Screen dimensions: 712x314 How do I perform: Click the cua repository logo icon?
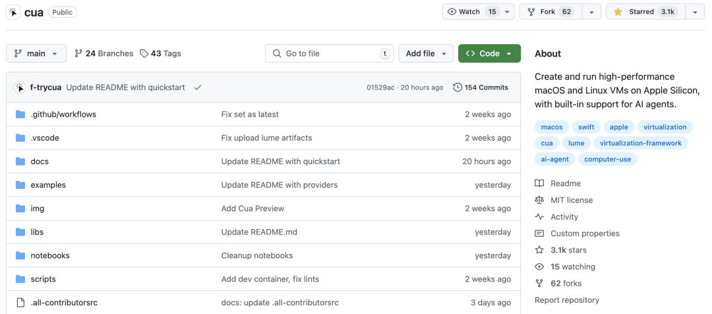(13, 13)
